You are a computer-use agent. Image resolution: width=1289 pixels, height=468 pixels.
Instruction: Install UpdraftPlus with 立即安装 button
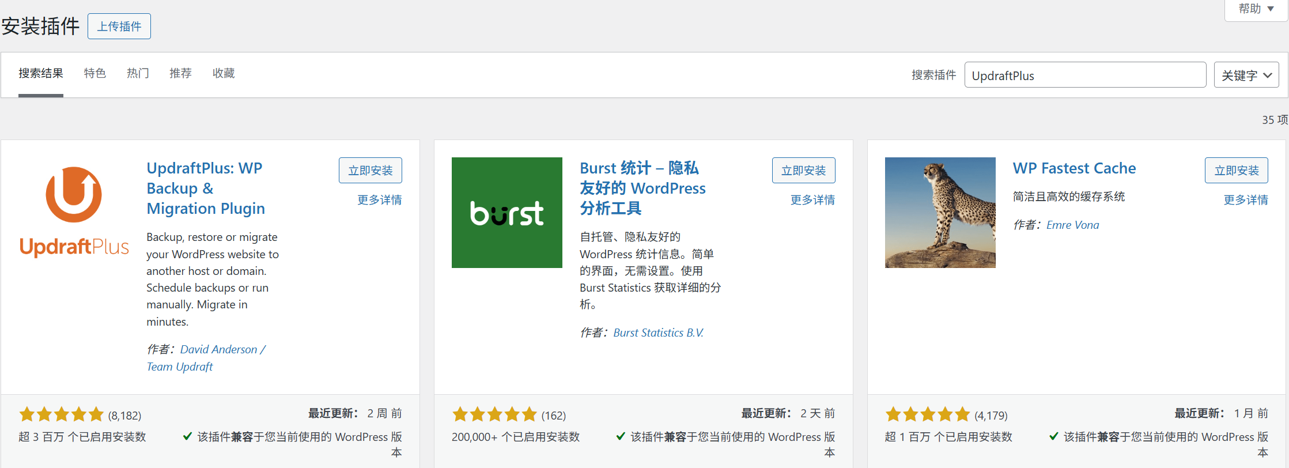[x=371, y=171]
